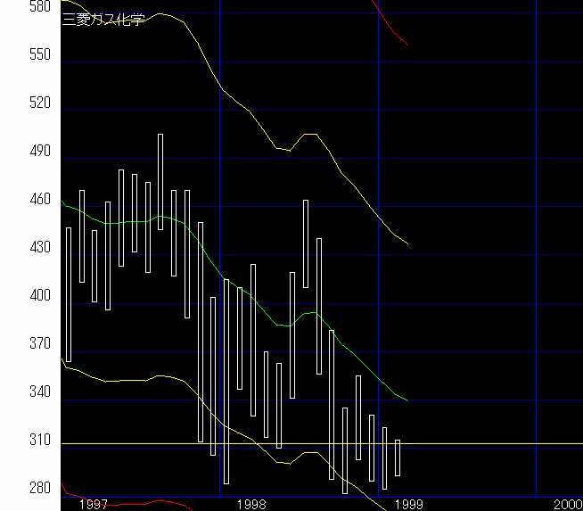
Task: Click the 580 price axis label
Action: click(x=16, y=7)
